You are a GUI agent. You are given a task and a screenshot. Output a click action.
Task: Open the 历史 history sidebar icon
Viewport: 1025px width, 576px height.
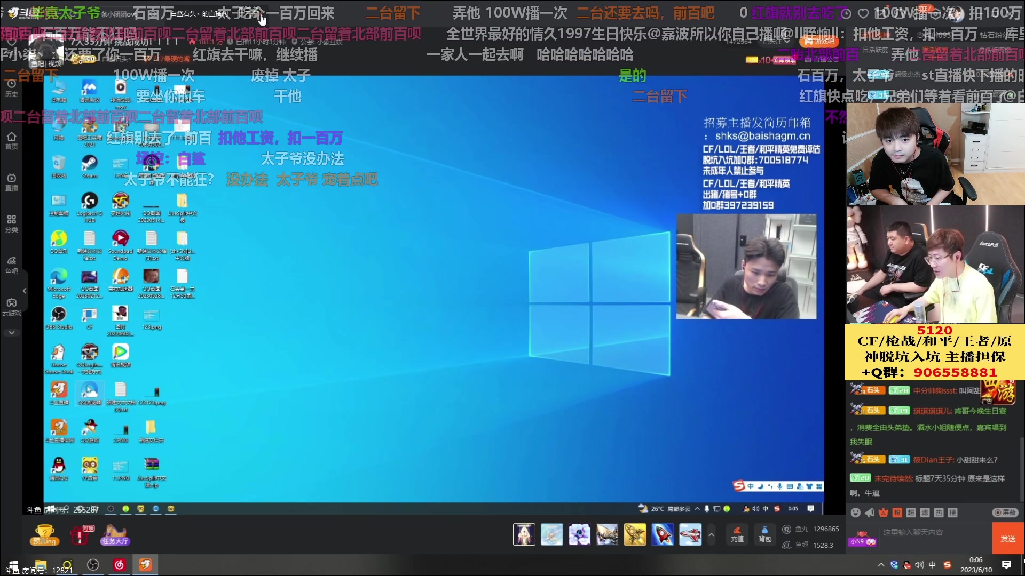click(x=12, y=88)
